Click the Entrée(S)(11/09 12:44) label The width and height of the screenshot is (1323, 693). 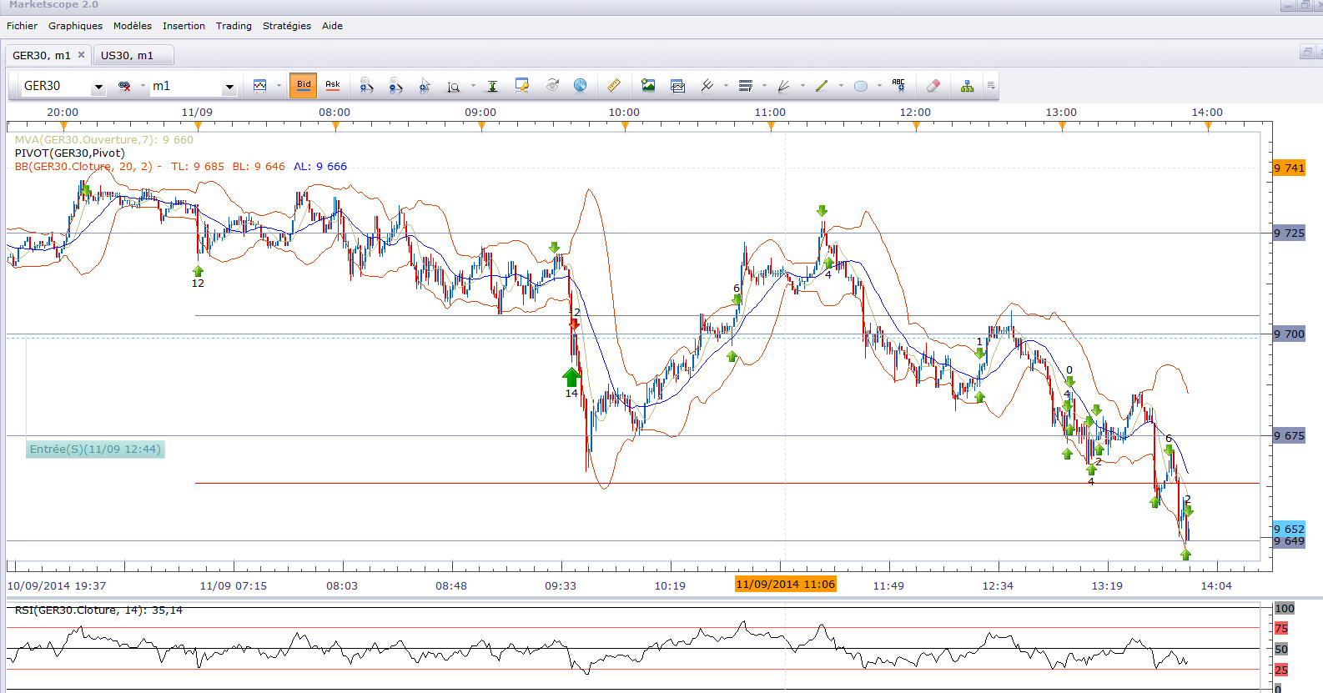[x=95, y=449]
